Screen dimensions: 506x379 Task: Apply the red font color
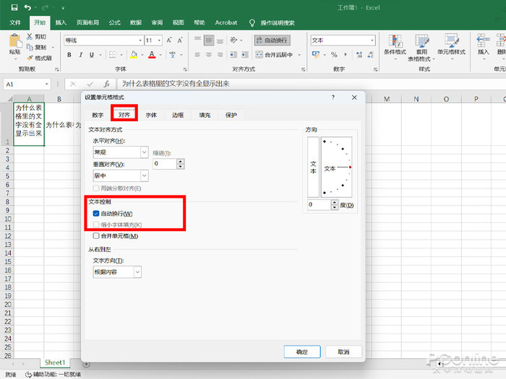[152, 55]
